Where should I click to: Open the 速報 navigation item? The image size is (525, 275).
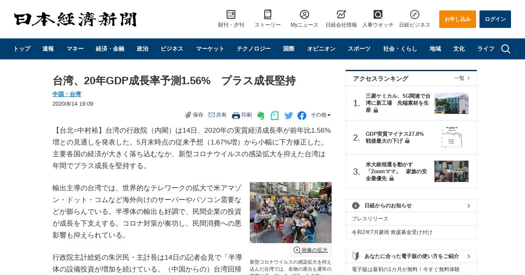(x=48, y=49)
